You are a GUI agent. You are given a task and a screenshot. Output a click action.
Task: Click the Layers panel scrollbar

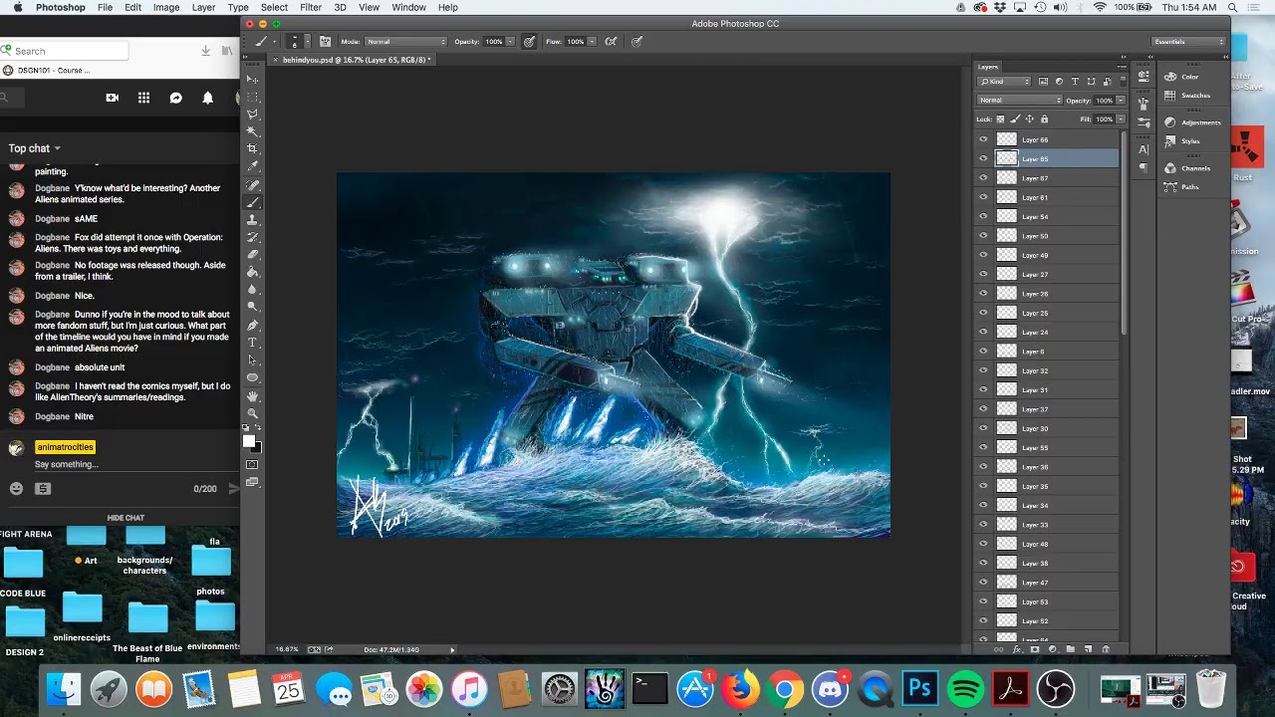pyautogui.click(x=1124, y=235)
